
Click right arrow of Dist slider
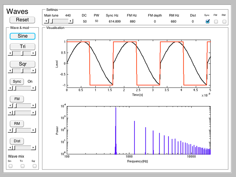33,147
